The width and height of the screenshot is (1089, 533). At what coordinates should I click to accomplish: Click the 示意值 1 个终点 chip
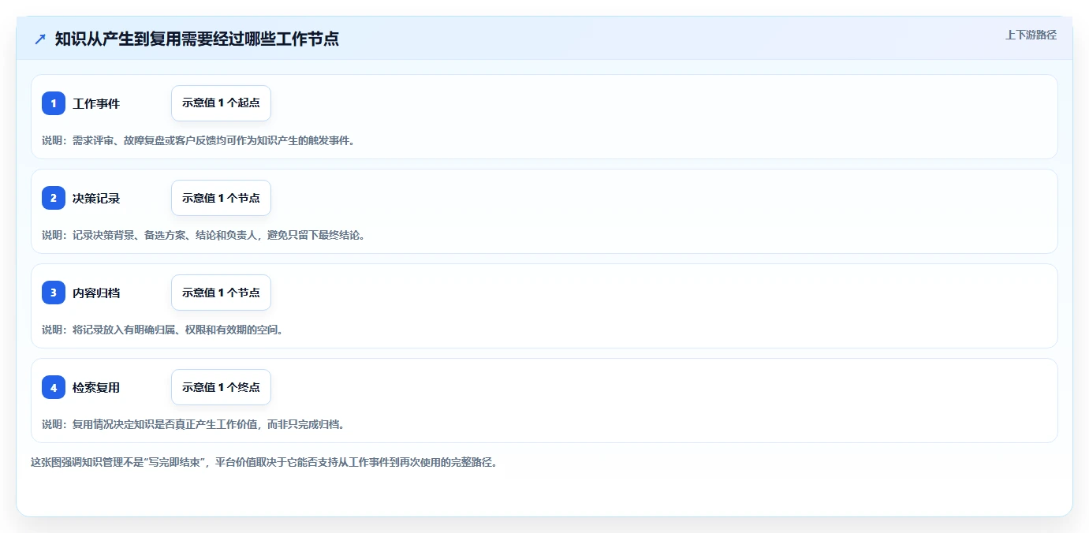pyautogui.click(x=221, y=387)
